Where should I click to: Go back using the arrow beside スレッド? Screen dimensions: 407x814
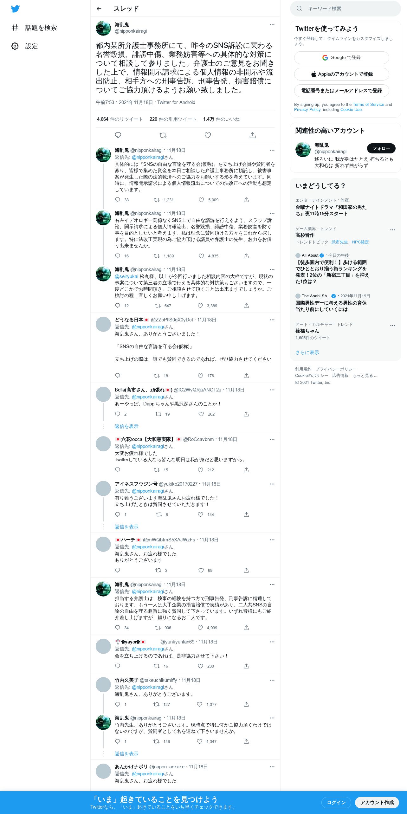coord(99,9)
